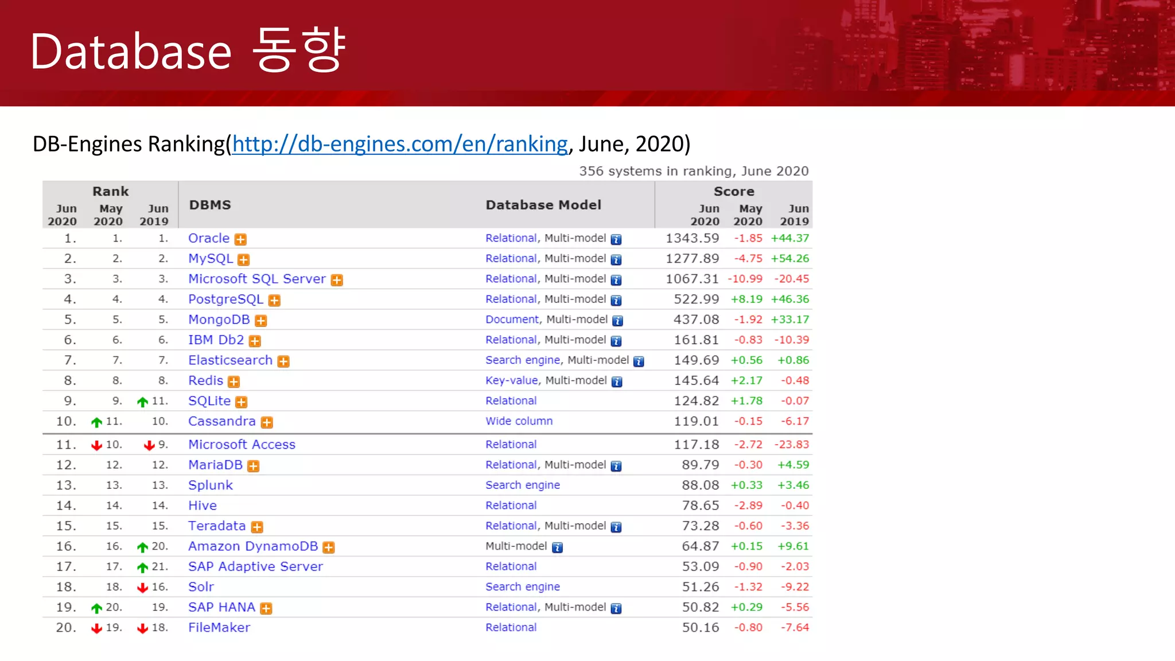This screenshot has height=661, width=1175.
Task: Open the Elasticsearch DBMS link
Action: pos(231,360)
